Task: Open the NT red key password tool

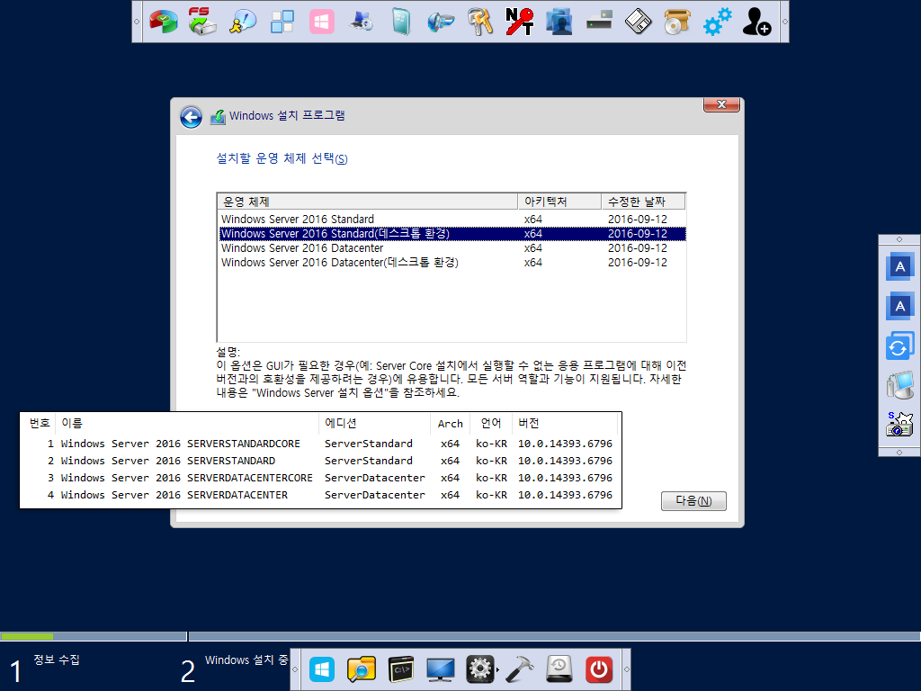Action: [520, 22]
